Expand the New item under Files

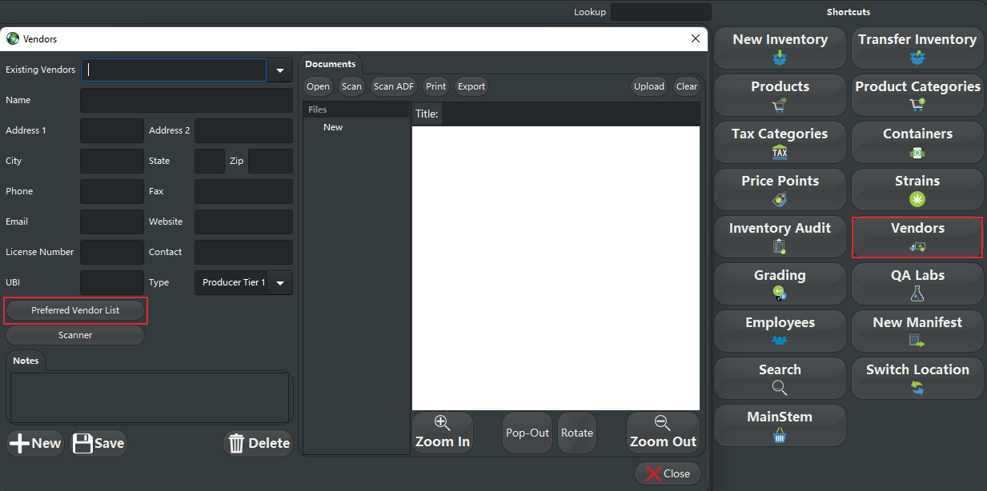point(333,126)
